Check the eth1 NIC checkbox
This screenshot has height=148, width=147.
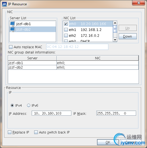click(66, 30)
